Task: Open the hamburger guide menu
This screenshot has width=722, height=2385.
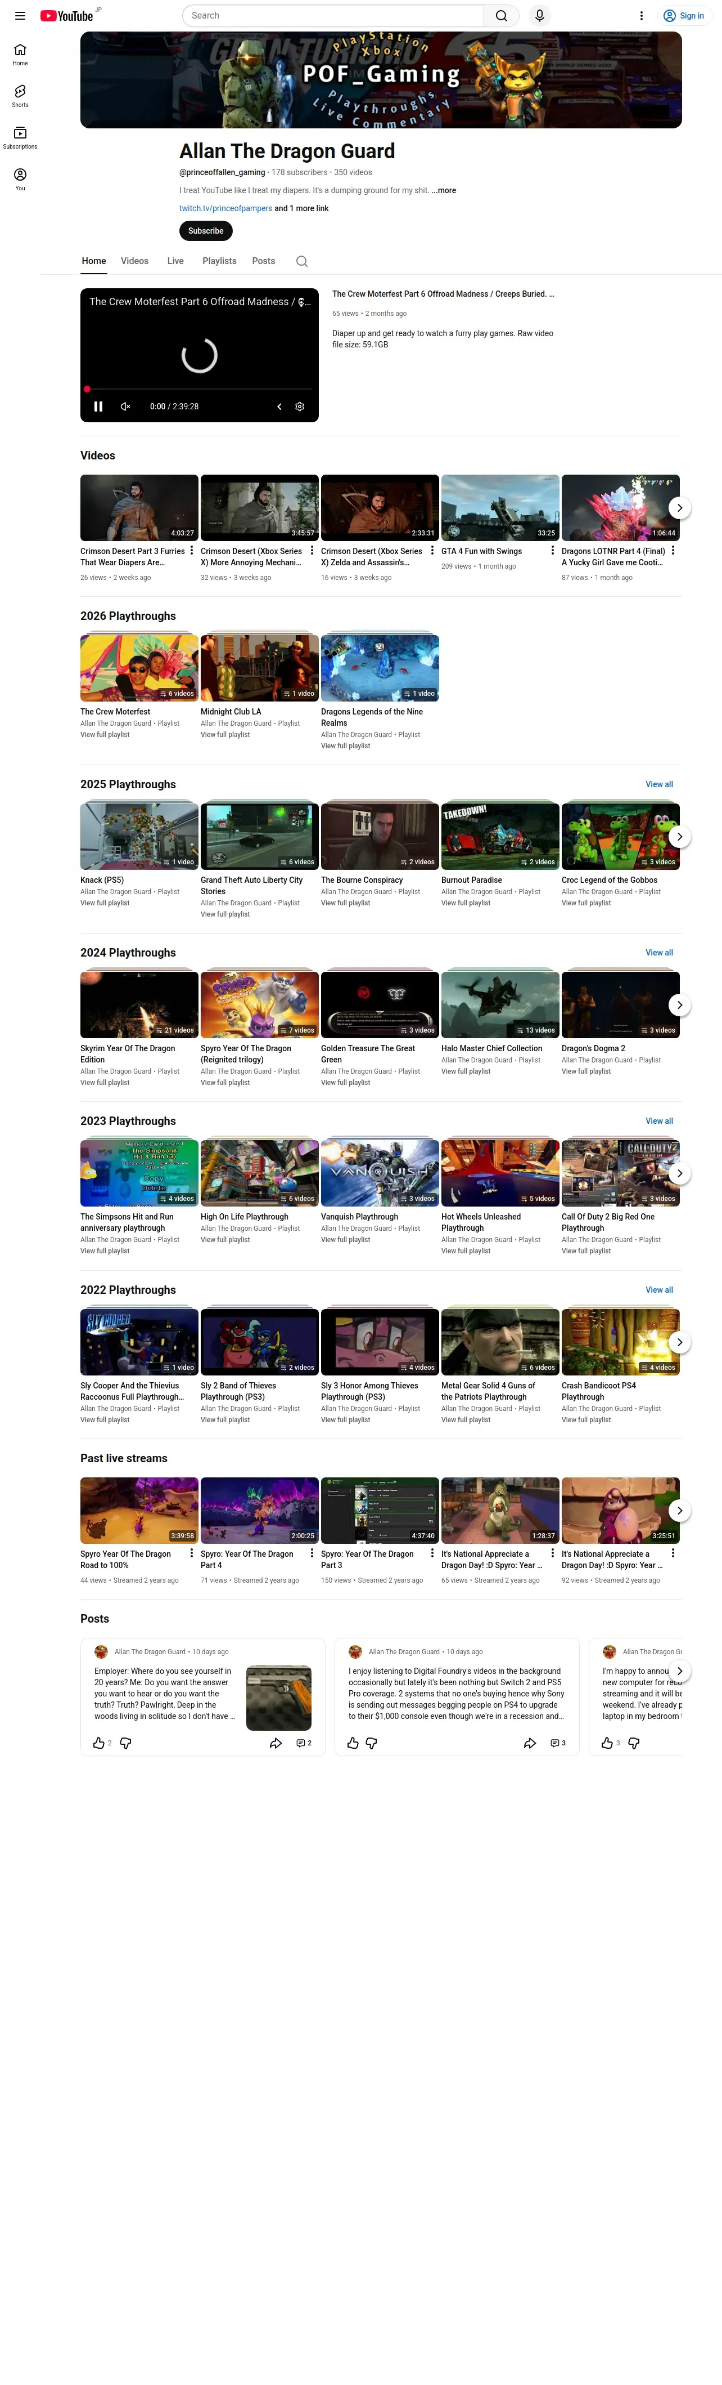Action: click(x=20, y=16)
